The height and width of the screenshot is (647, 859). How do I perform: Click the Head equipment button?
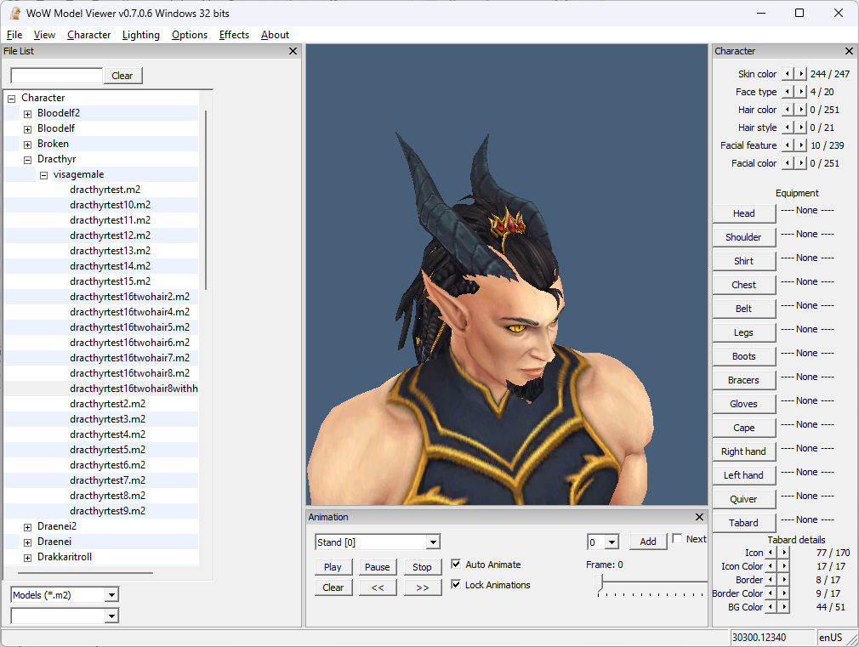click(744, 213)
